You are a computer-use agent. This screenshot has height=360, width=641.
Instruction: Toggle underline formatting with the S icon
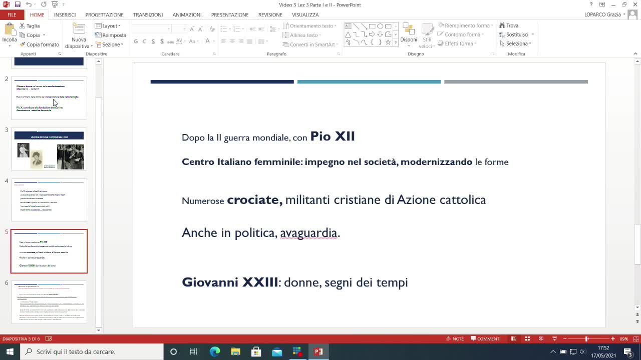[152, 41]
